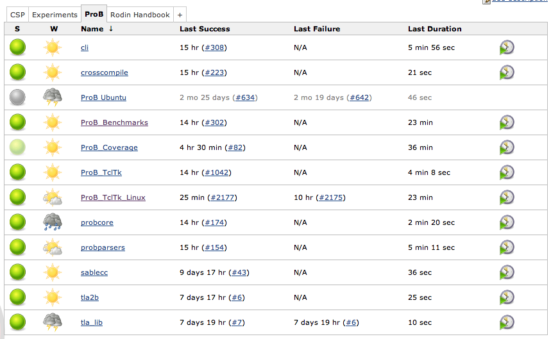Screen dimensions: 551x339
Task: Click the schedule build icon for cli
Action: click(x=507, y=47)
